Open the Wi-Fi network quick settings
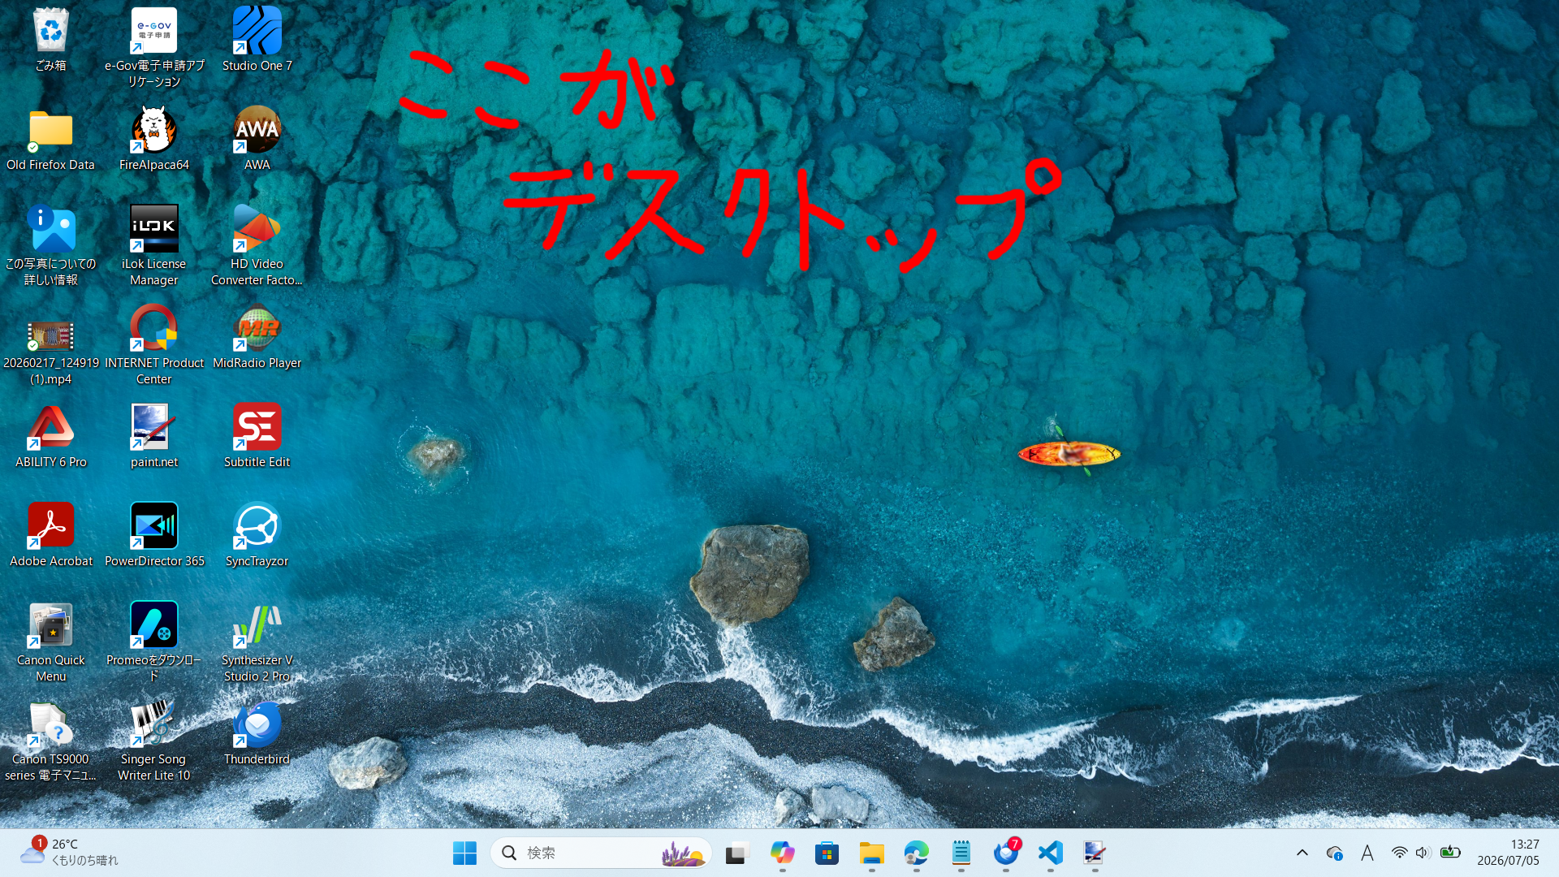Image resolution: width=1559 pixels, height=877 pixels. pos(1399,853)
